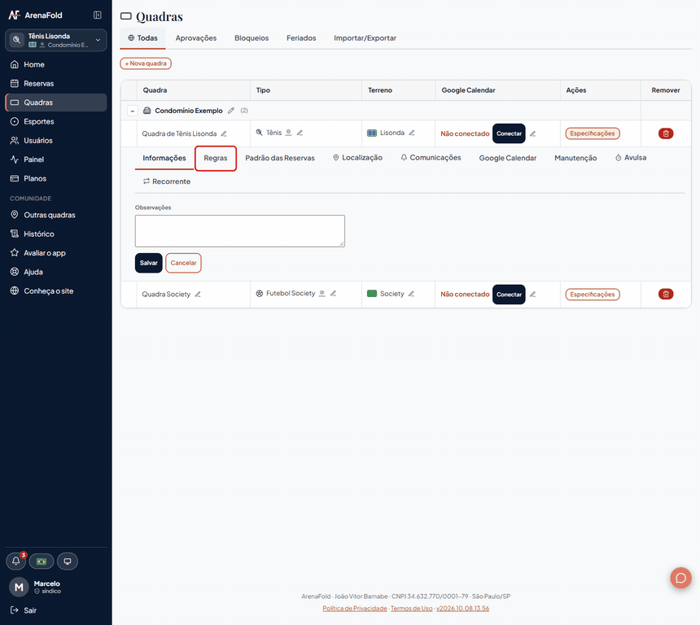This screenshot has width=700, height=625.
Task: Delete the Quadra de Tênis Lisonda row
Action: click(666, 133)
